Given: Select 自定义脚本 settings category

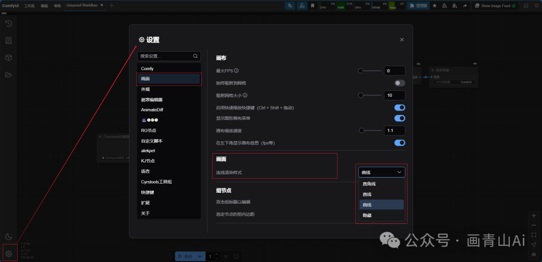Looking at the screenshot, I should pyautogui.click(x=169, y=141).
